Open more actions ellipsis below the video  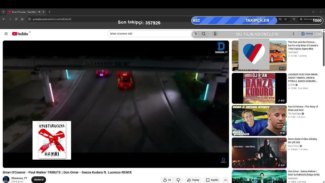coord(225,180)
